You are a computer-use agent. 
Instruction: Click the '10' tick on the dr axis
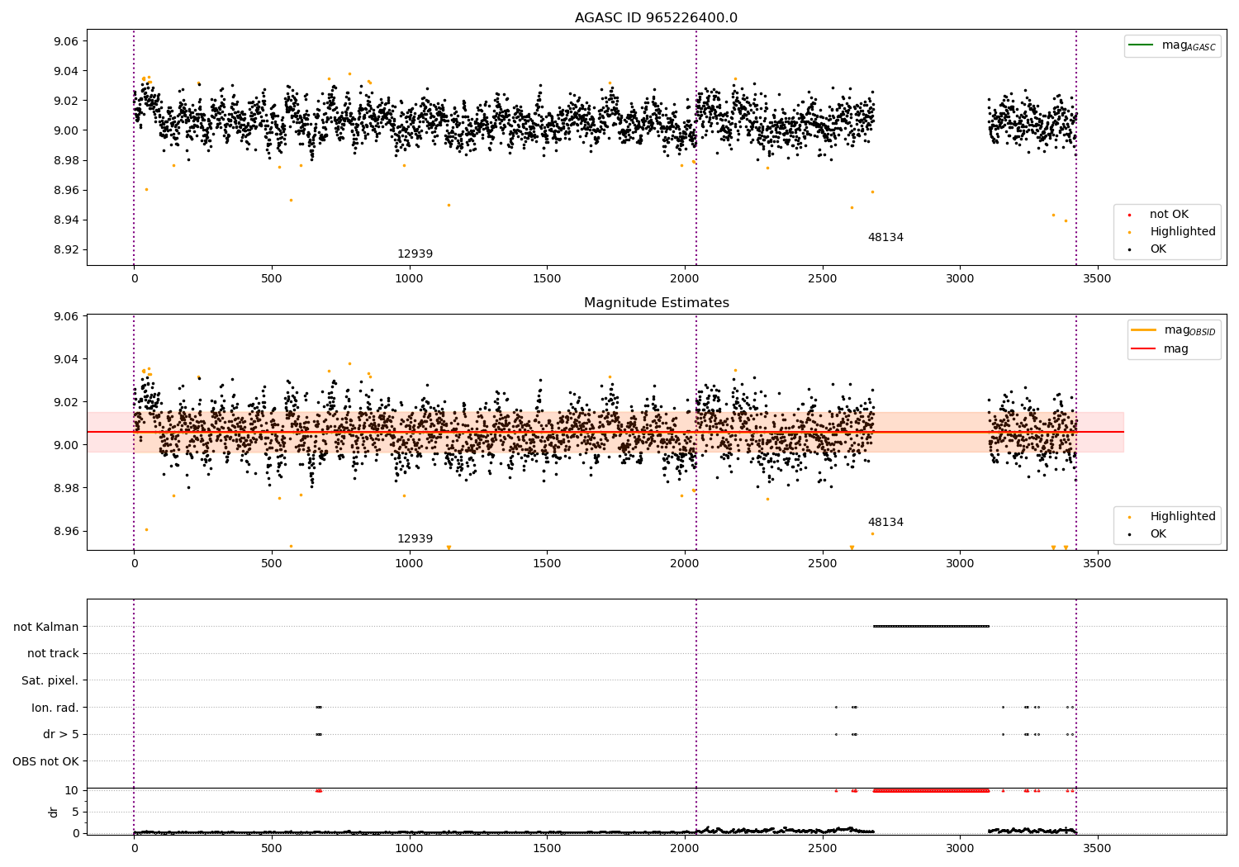click(x=72, y=791)
